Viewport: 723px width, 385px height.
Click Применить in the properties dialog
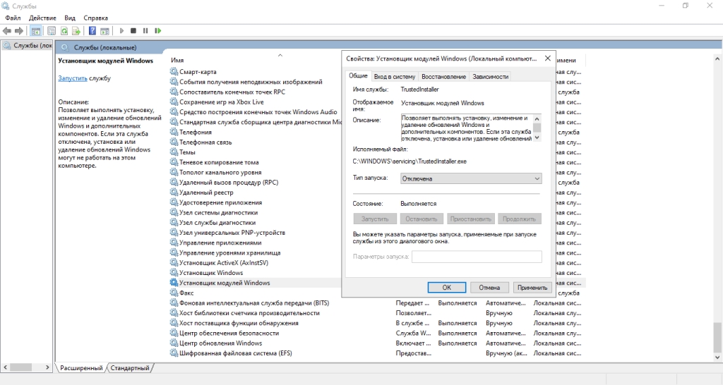(x=532, y=288)
